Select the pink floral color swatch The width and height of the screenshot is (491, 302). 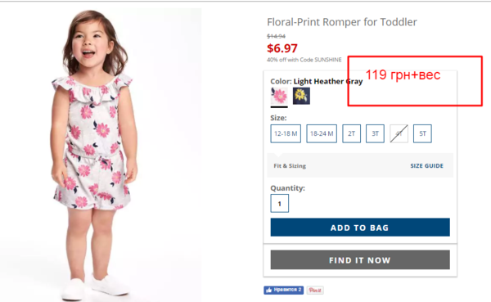pos(279,96)
